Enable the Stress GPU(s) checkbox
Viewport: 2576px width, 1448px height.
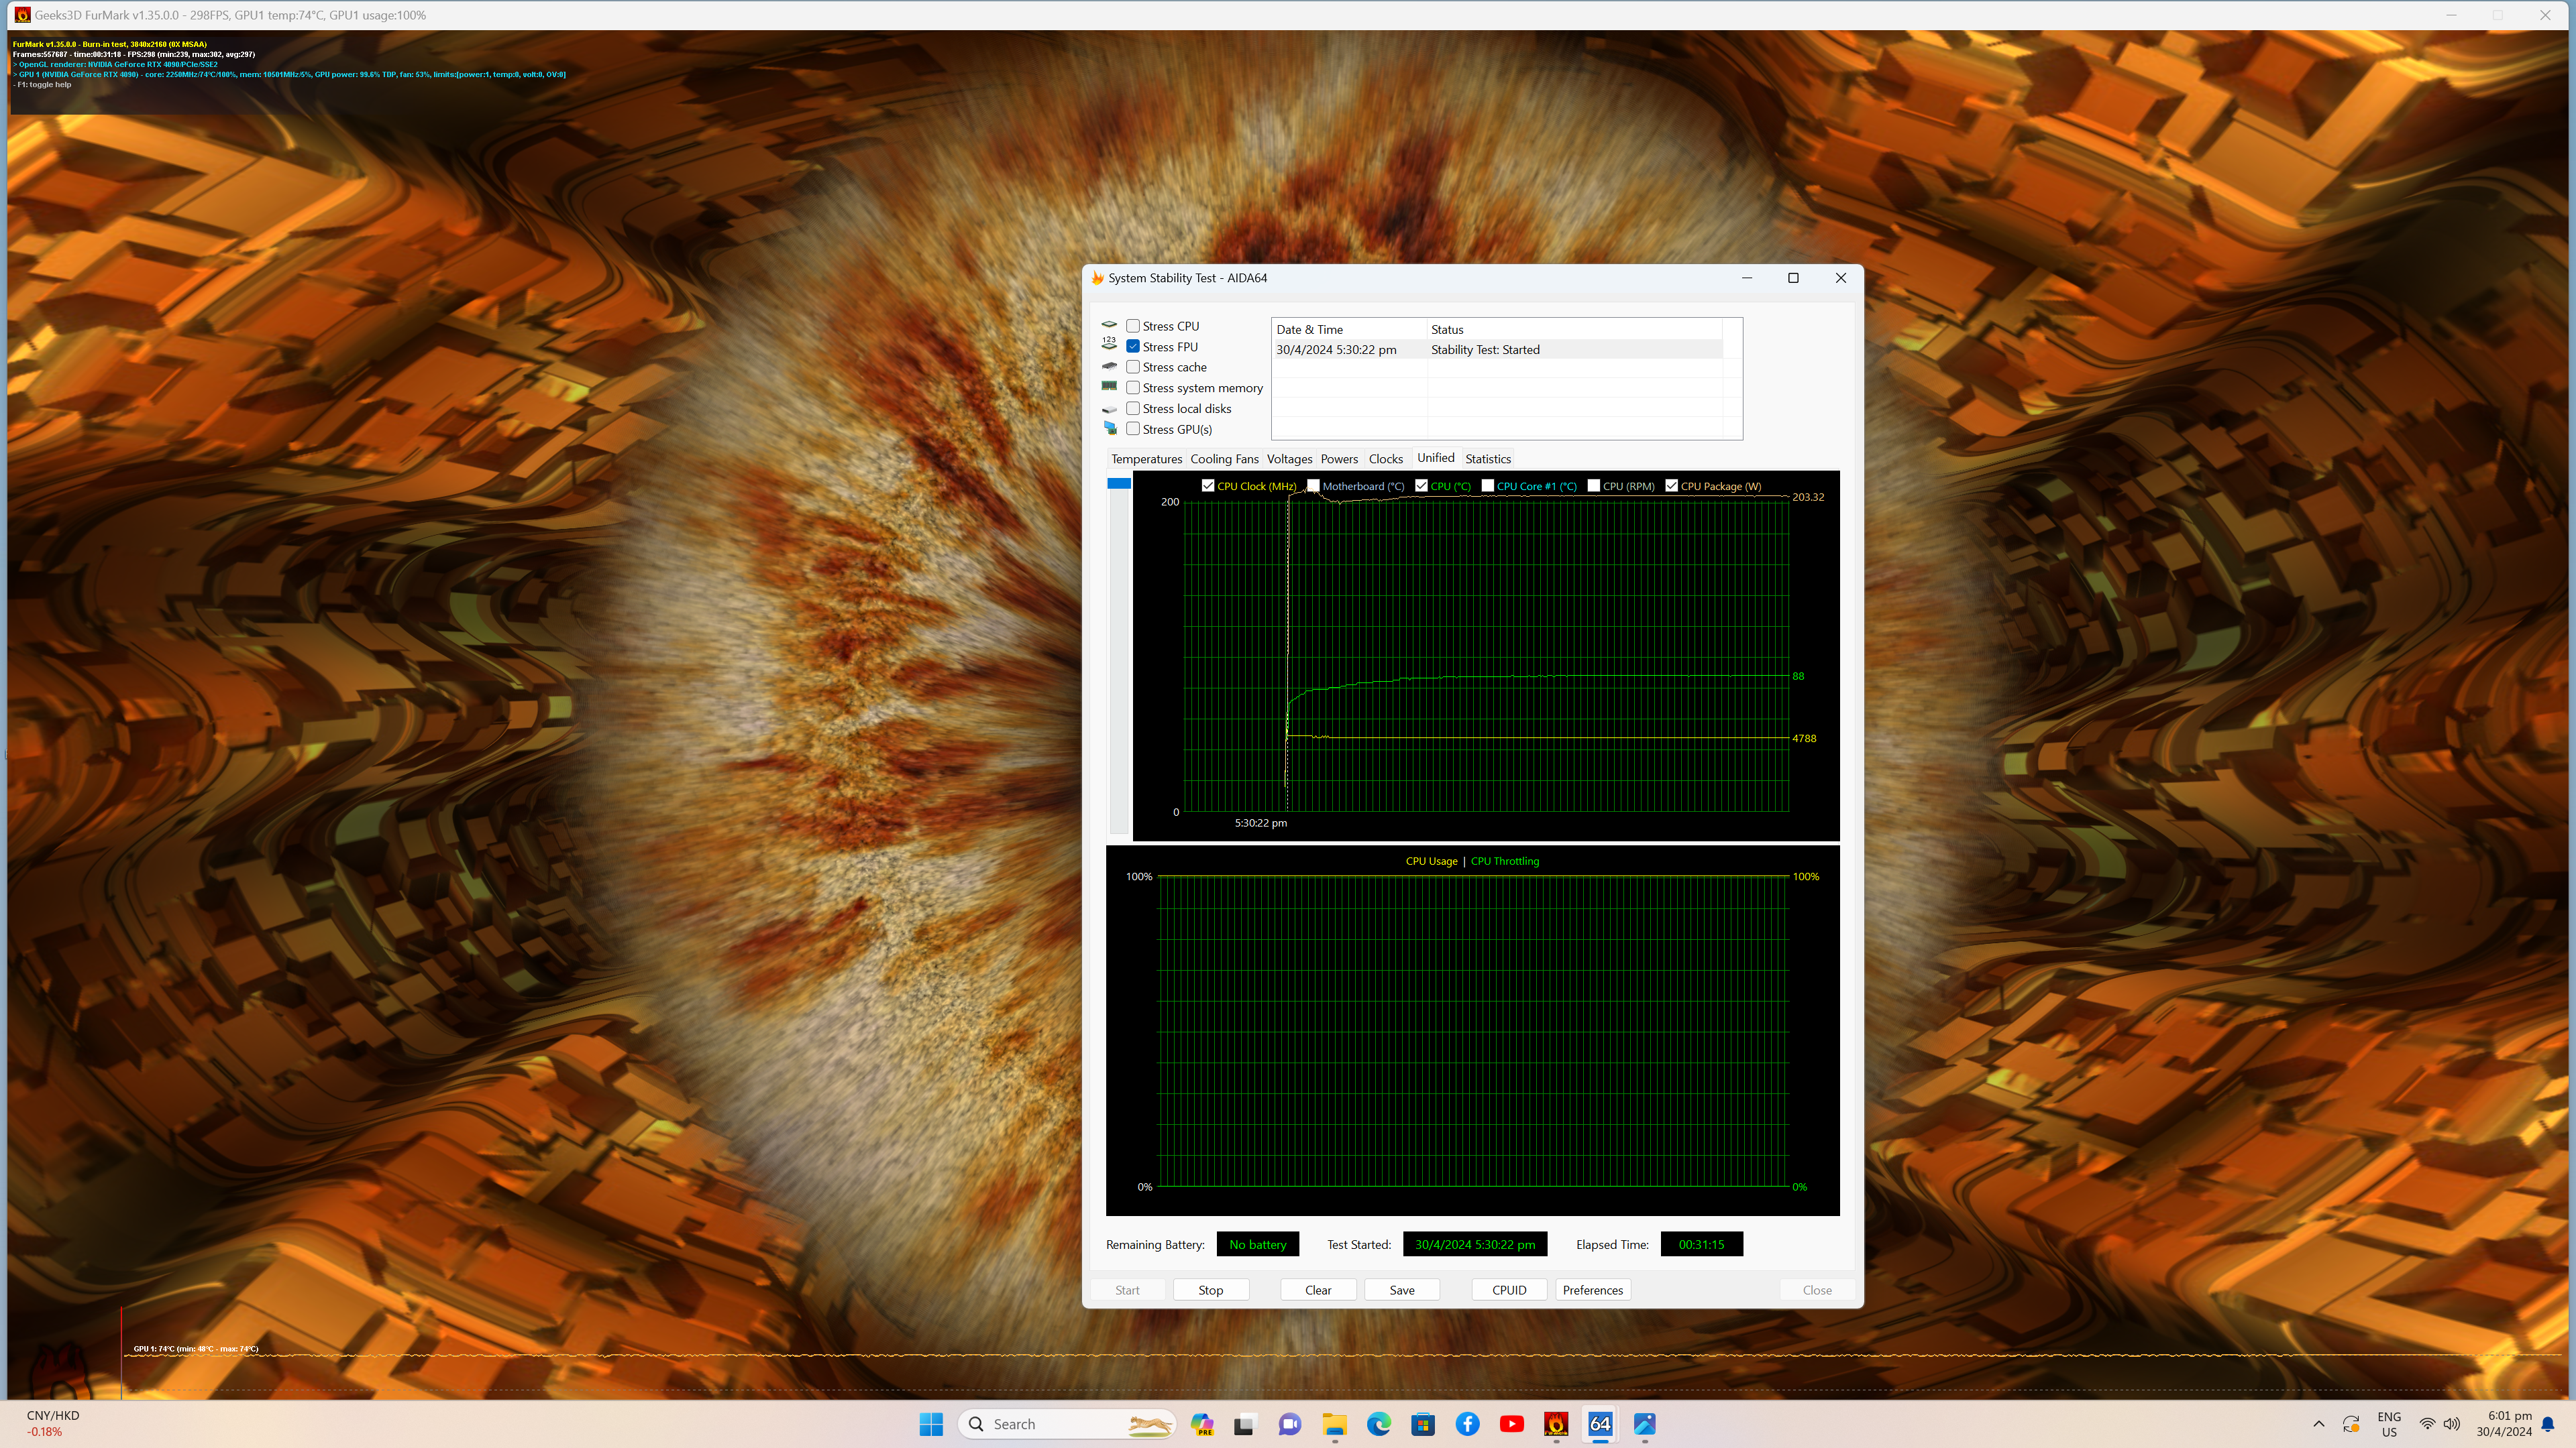(1133, 429)
